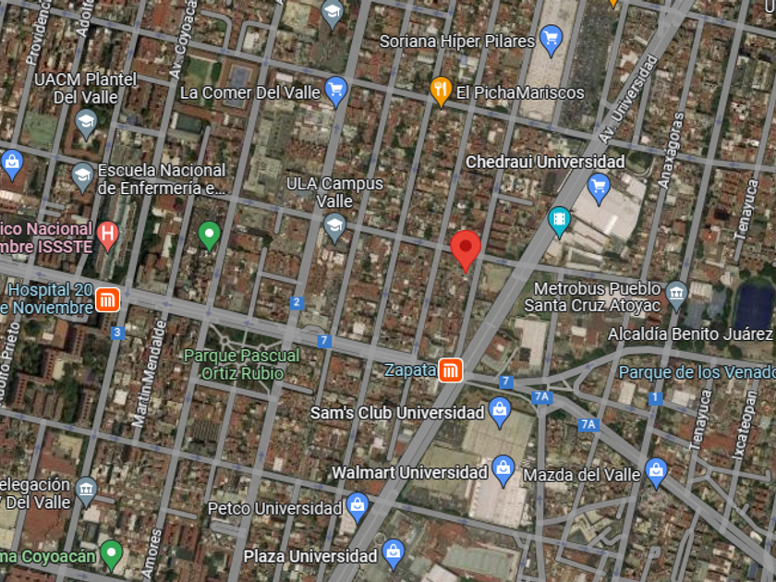Select the Plaza Universidad shopping pin
The width and height of the screenshot is (776, 582).
pyautogui.click(x=394, y=554)
